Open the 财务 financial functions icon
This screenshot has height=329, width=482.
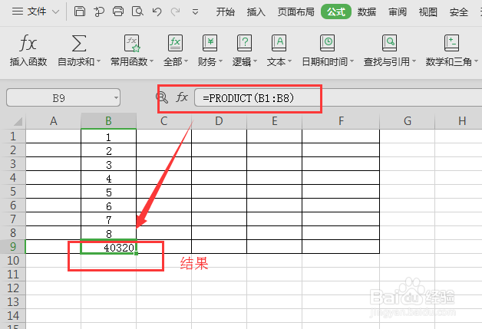[210, 43]
